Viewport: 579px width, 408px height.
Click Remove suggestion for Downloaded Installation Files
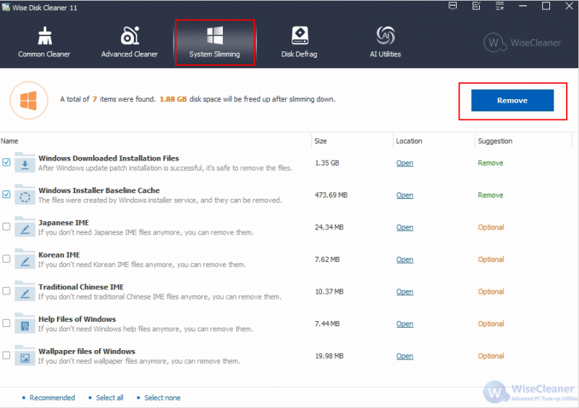(491, 163)
